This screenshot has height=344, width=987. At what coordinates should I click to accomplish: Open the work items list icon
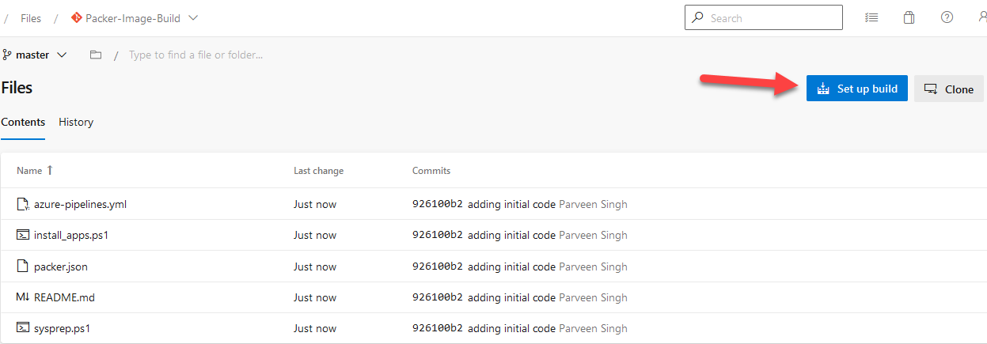click(871, 17)
